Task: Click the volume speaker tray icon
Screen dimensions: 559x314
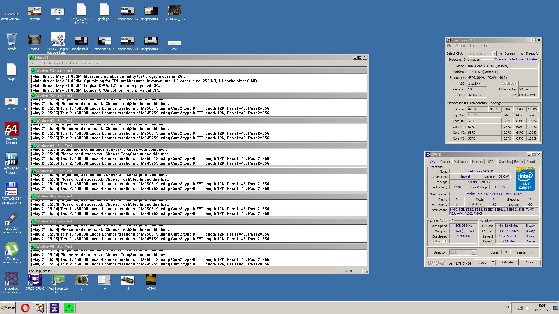Action: coord(527,308)
